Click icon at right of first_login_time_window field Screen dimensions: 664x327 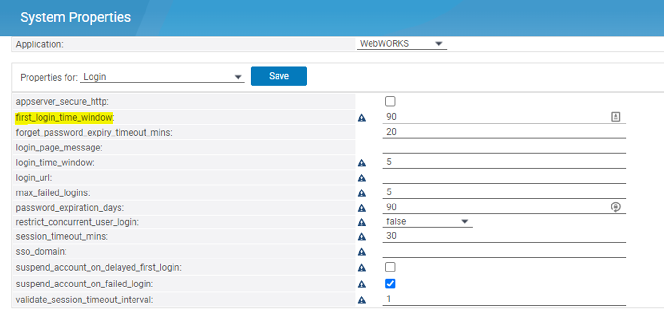[x=615, y=117]
